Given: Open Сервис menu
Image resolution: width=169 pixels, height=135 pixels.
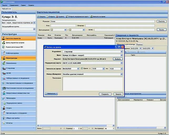Looking at the screenshot, I should click(x=23, y=5).
